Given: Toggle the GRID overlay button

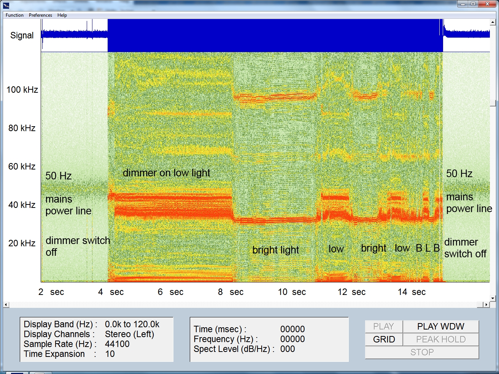Looking at the screenshot, I should (x=384, y=339).
